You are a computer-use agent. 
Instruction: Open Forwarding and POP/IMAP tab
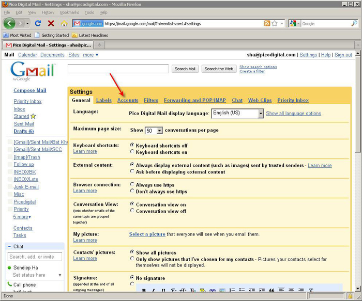pyautogui.click(x=195, y=100)
